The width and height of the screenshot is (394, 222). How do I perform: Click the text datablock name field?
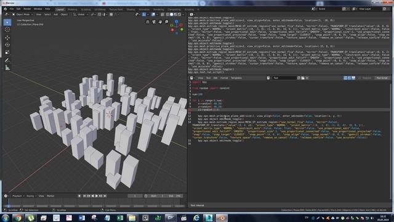284,78
